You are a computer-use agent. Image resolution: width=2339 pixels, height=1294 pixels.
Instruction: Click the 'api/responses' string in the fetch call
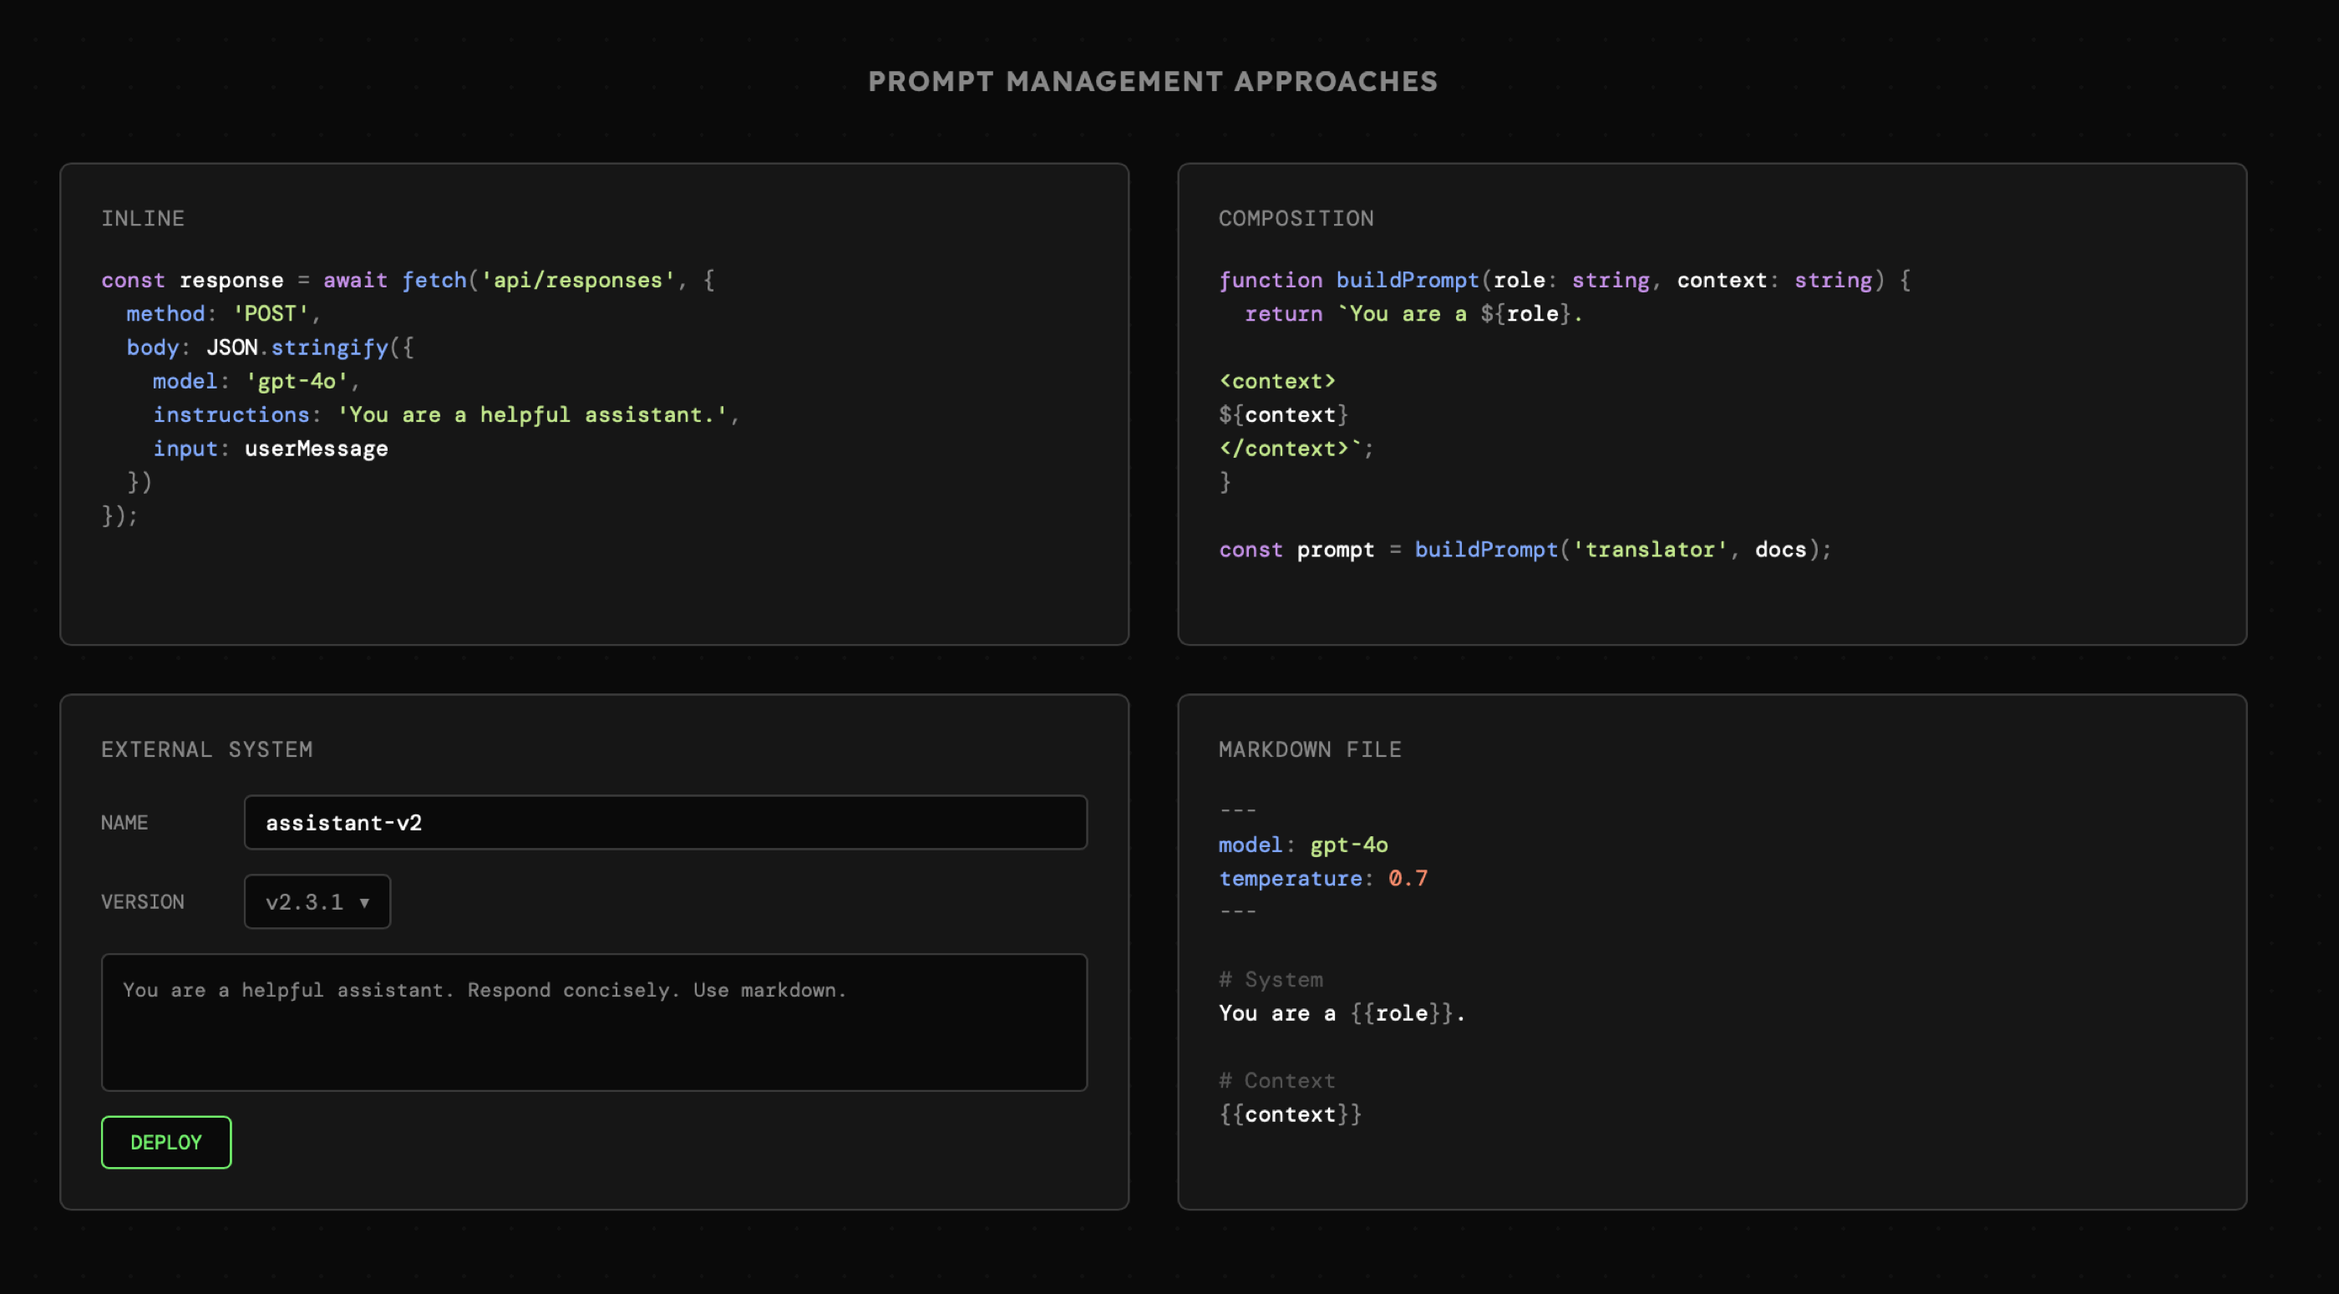click(577, 281)
